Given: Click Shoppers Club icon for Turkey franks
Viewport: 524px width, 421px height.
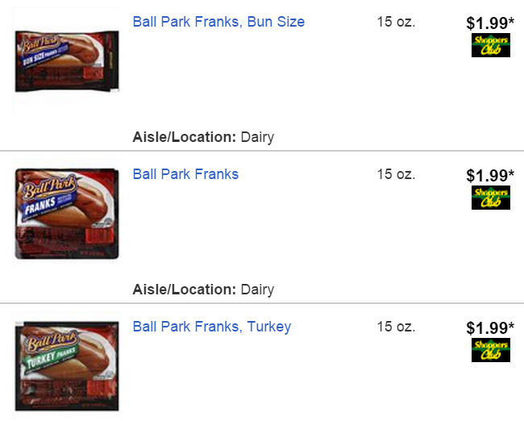Looking at the screenshot, I should pos(490,350).
